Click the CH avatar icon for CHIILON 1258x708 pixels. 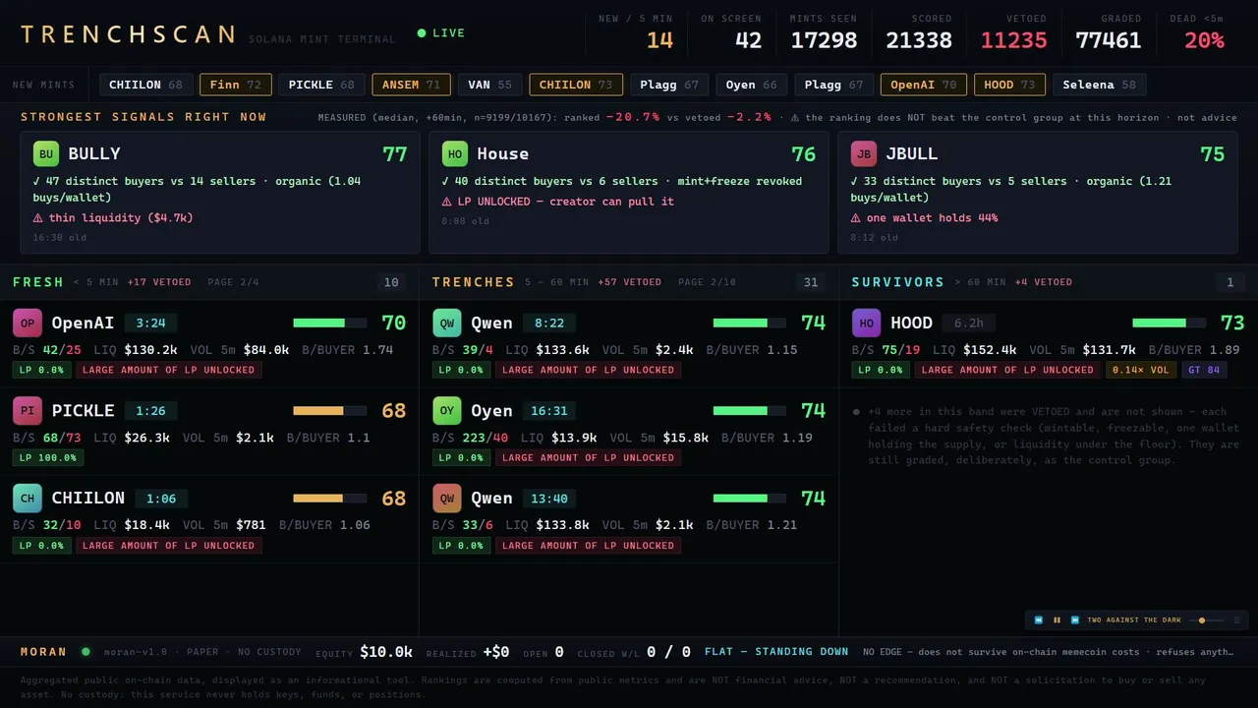28,498
